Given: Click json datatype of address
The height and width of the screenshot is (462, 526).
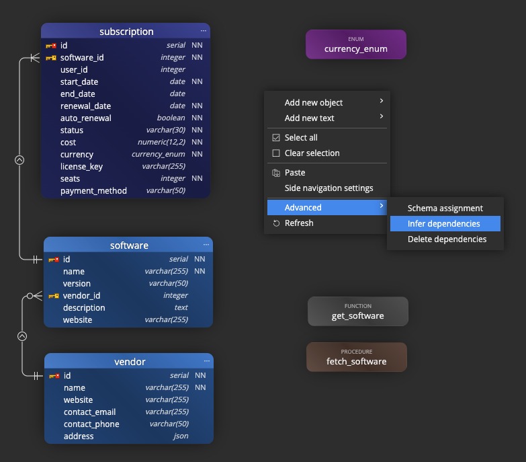Looking at the screenshot, I should [181, 436].
